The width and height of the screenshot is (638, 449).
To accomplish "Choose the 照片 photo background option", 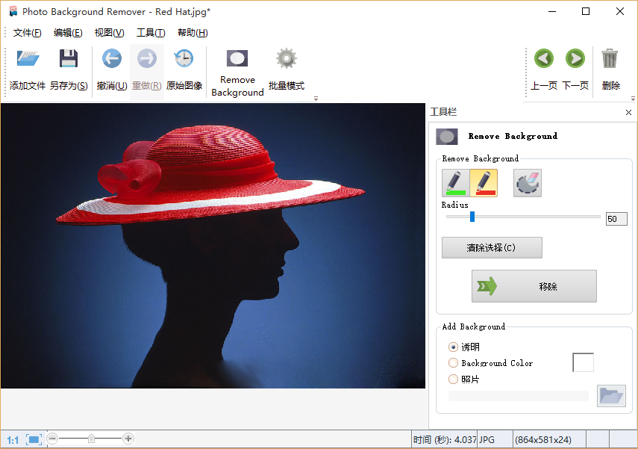I will pyautogui.click(x=454, y=379).
